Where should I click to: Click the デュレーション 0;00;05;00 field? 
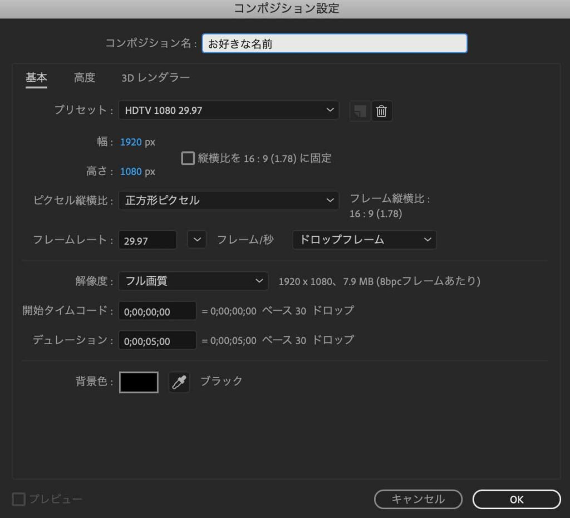(158, 341)
